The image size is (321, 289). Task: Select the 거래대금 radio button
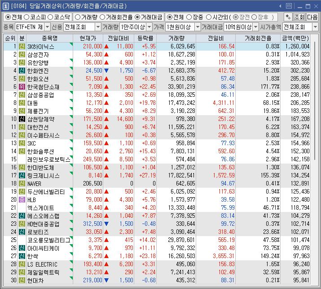click(137, 17)
